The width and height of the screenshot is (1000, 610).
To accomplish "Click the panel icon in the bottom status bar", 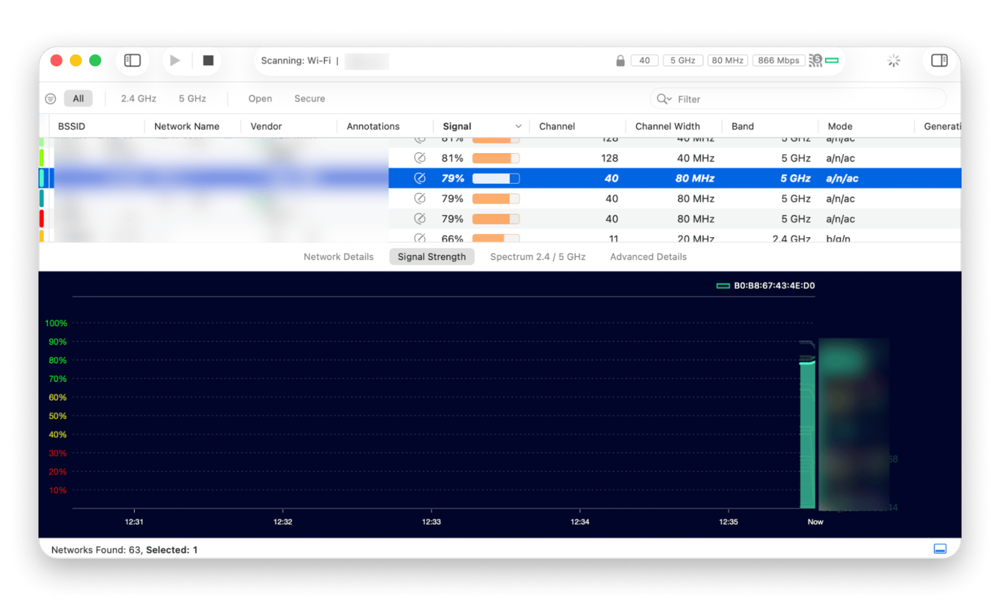I will point(939,548).
